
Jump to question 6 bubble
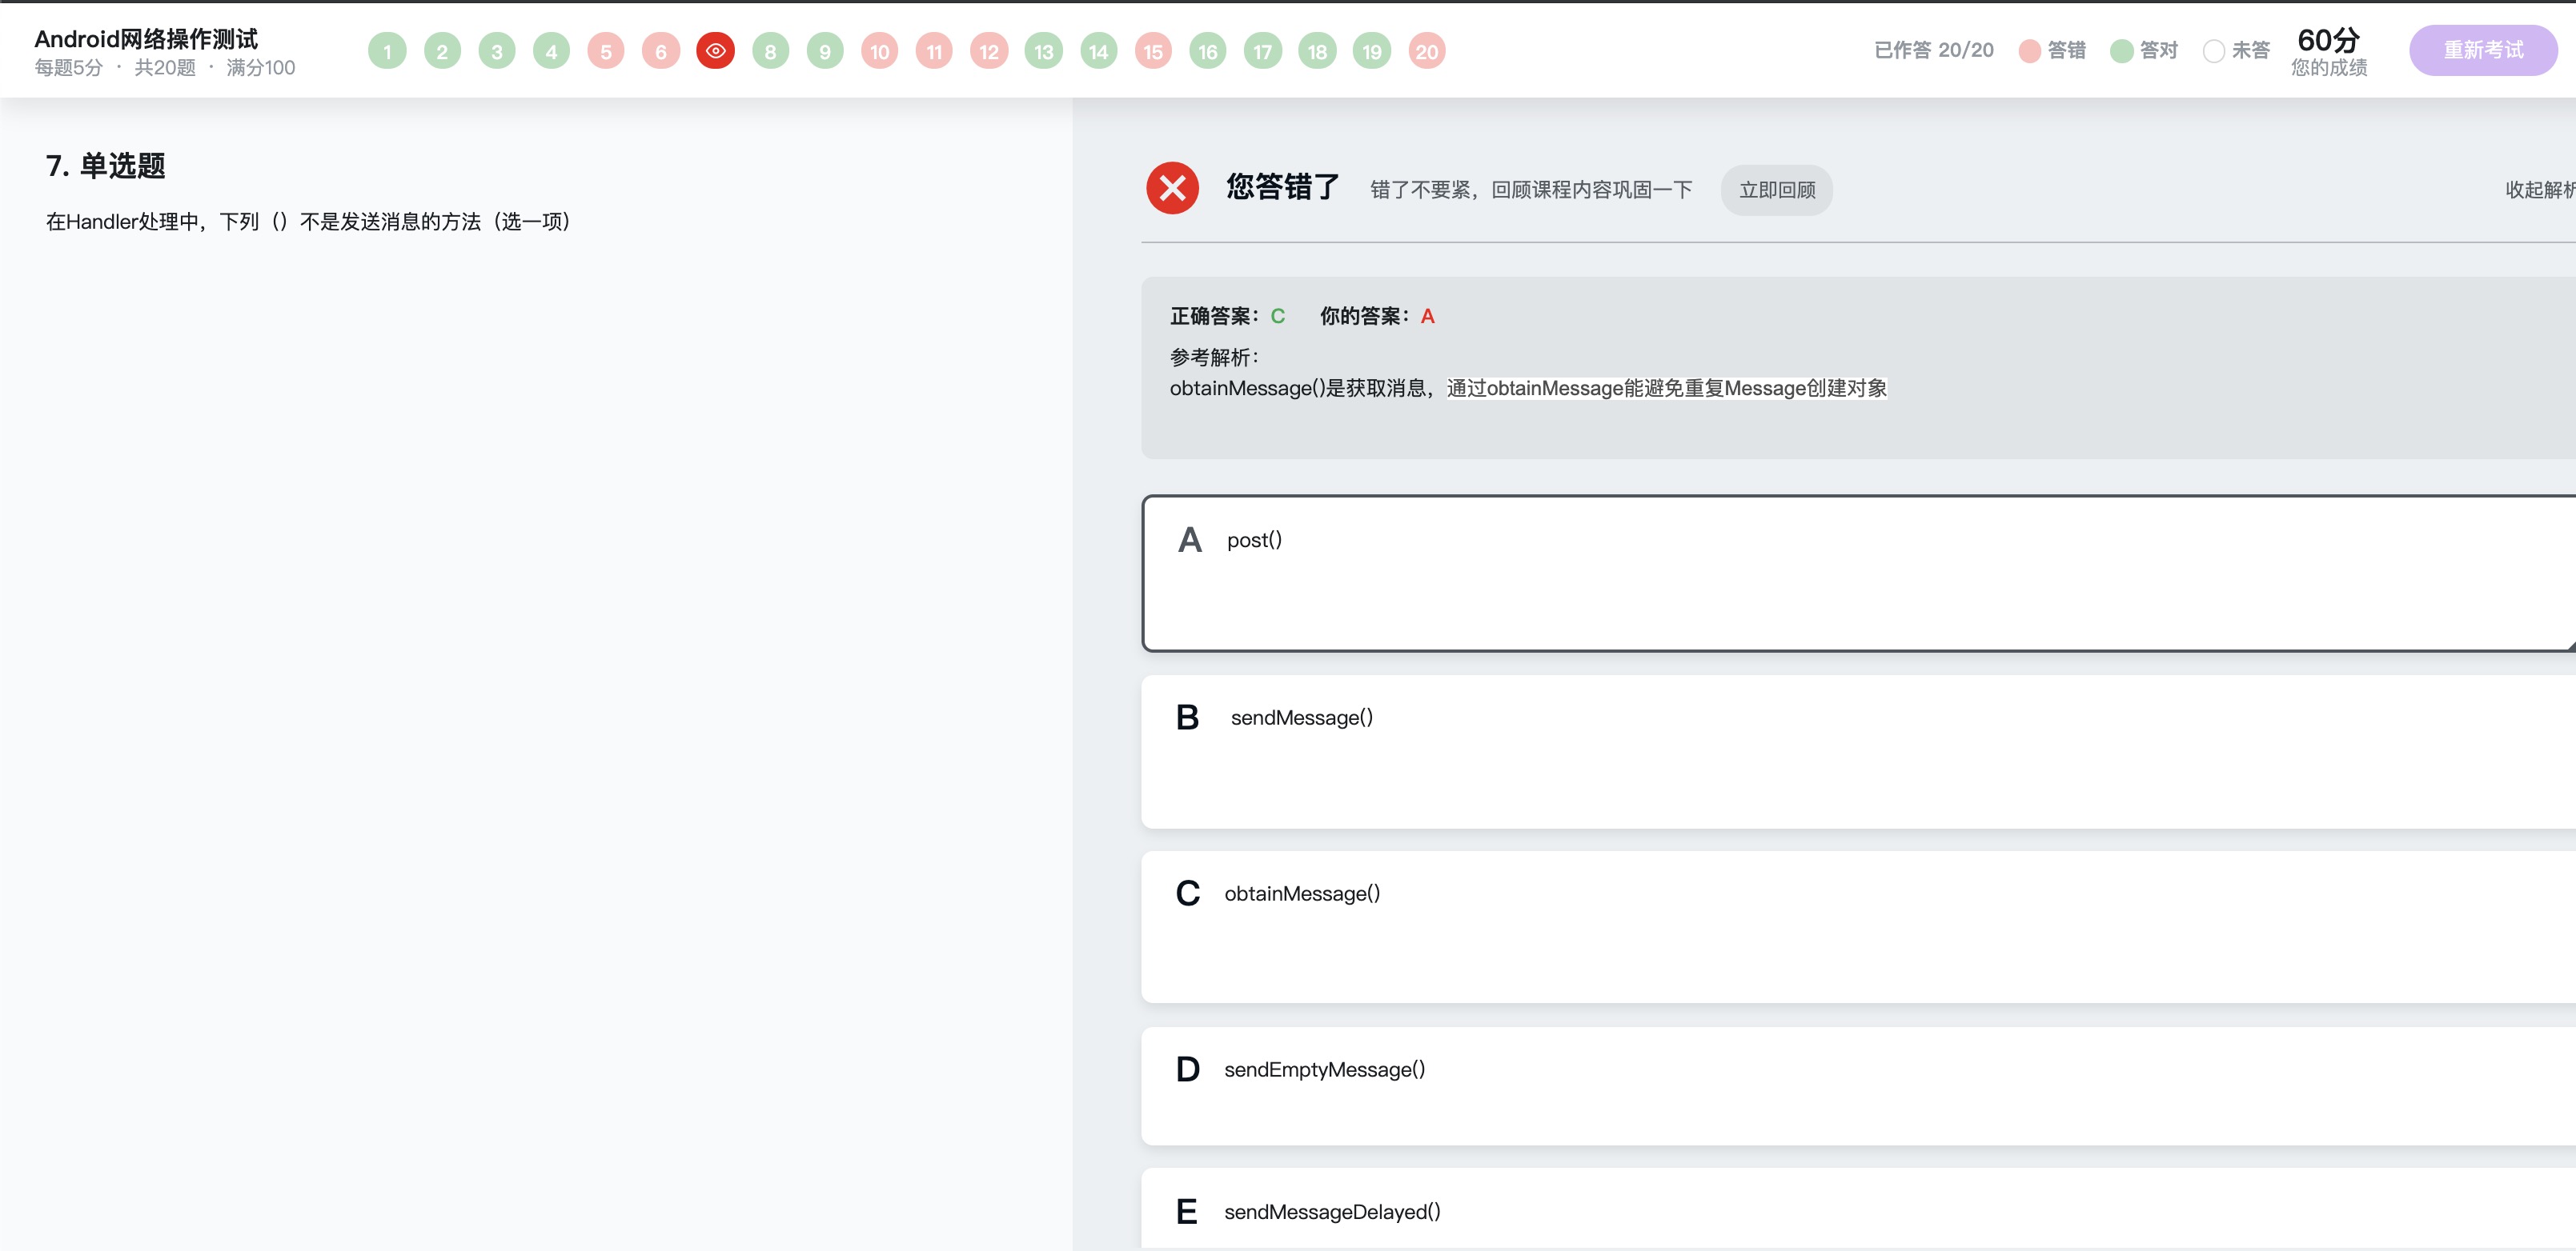(x=661, y=51)
